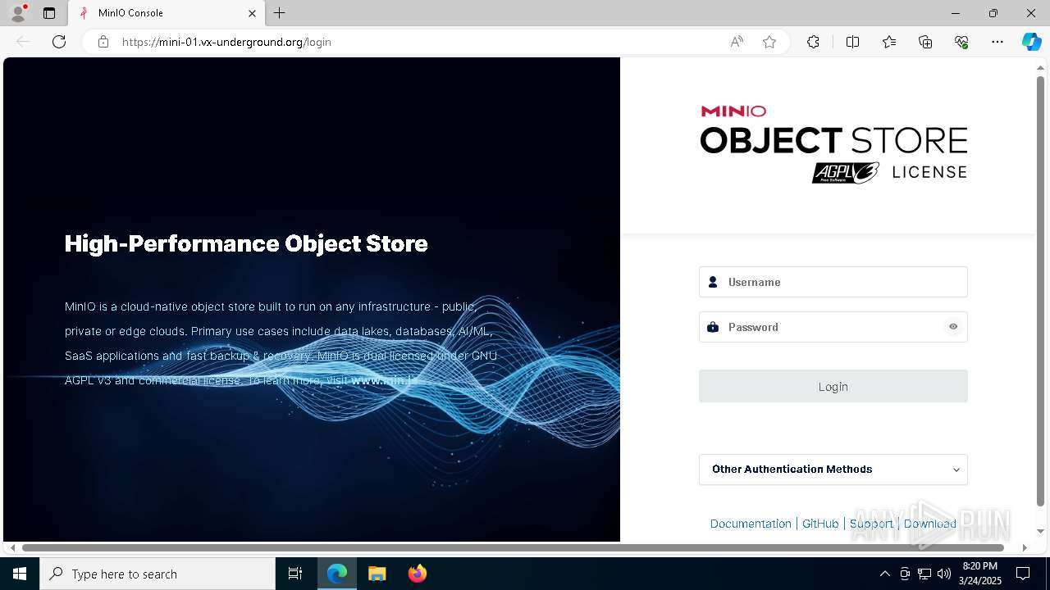Toggle the split screen icon
This screenshot has height=590, width=1050.
click(x=852, y=42)
